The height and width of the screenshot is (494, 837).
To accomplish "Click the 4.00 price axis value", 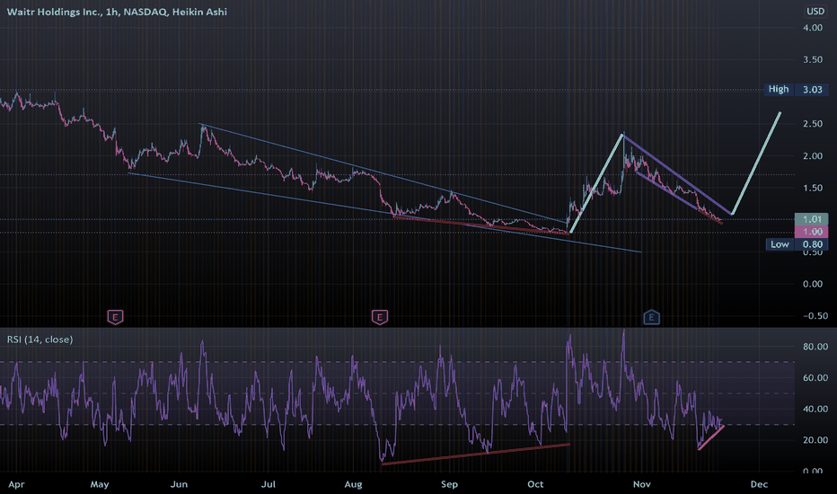I will tap(813, 28).
